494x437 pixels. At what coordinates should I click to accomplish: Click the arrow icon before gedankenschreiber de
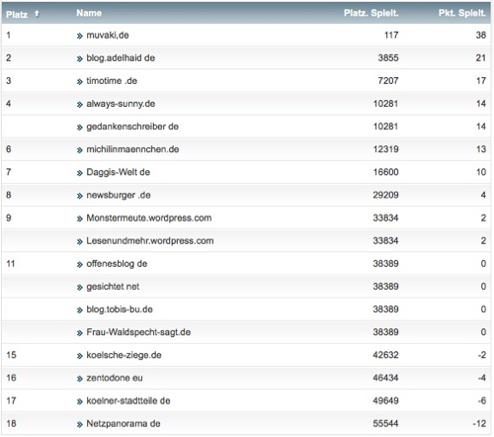pos(79,128)
